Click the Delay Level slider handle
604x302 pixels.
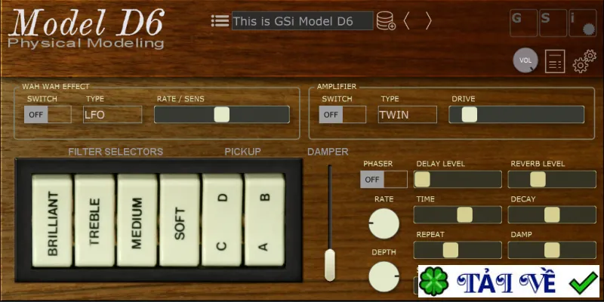pyautogui.click(x=423, y=180)
